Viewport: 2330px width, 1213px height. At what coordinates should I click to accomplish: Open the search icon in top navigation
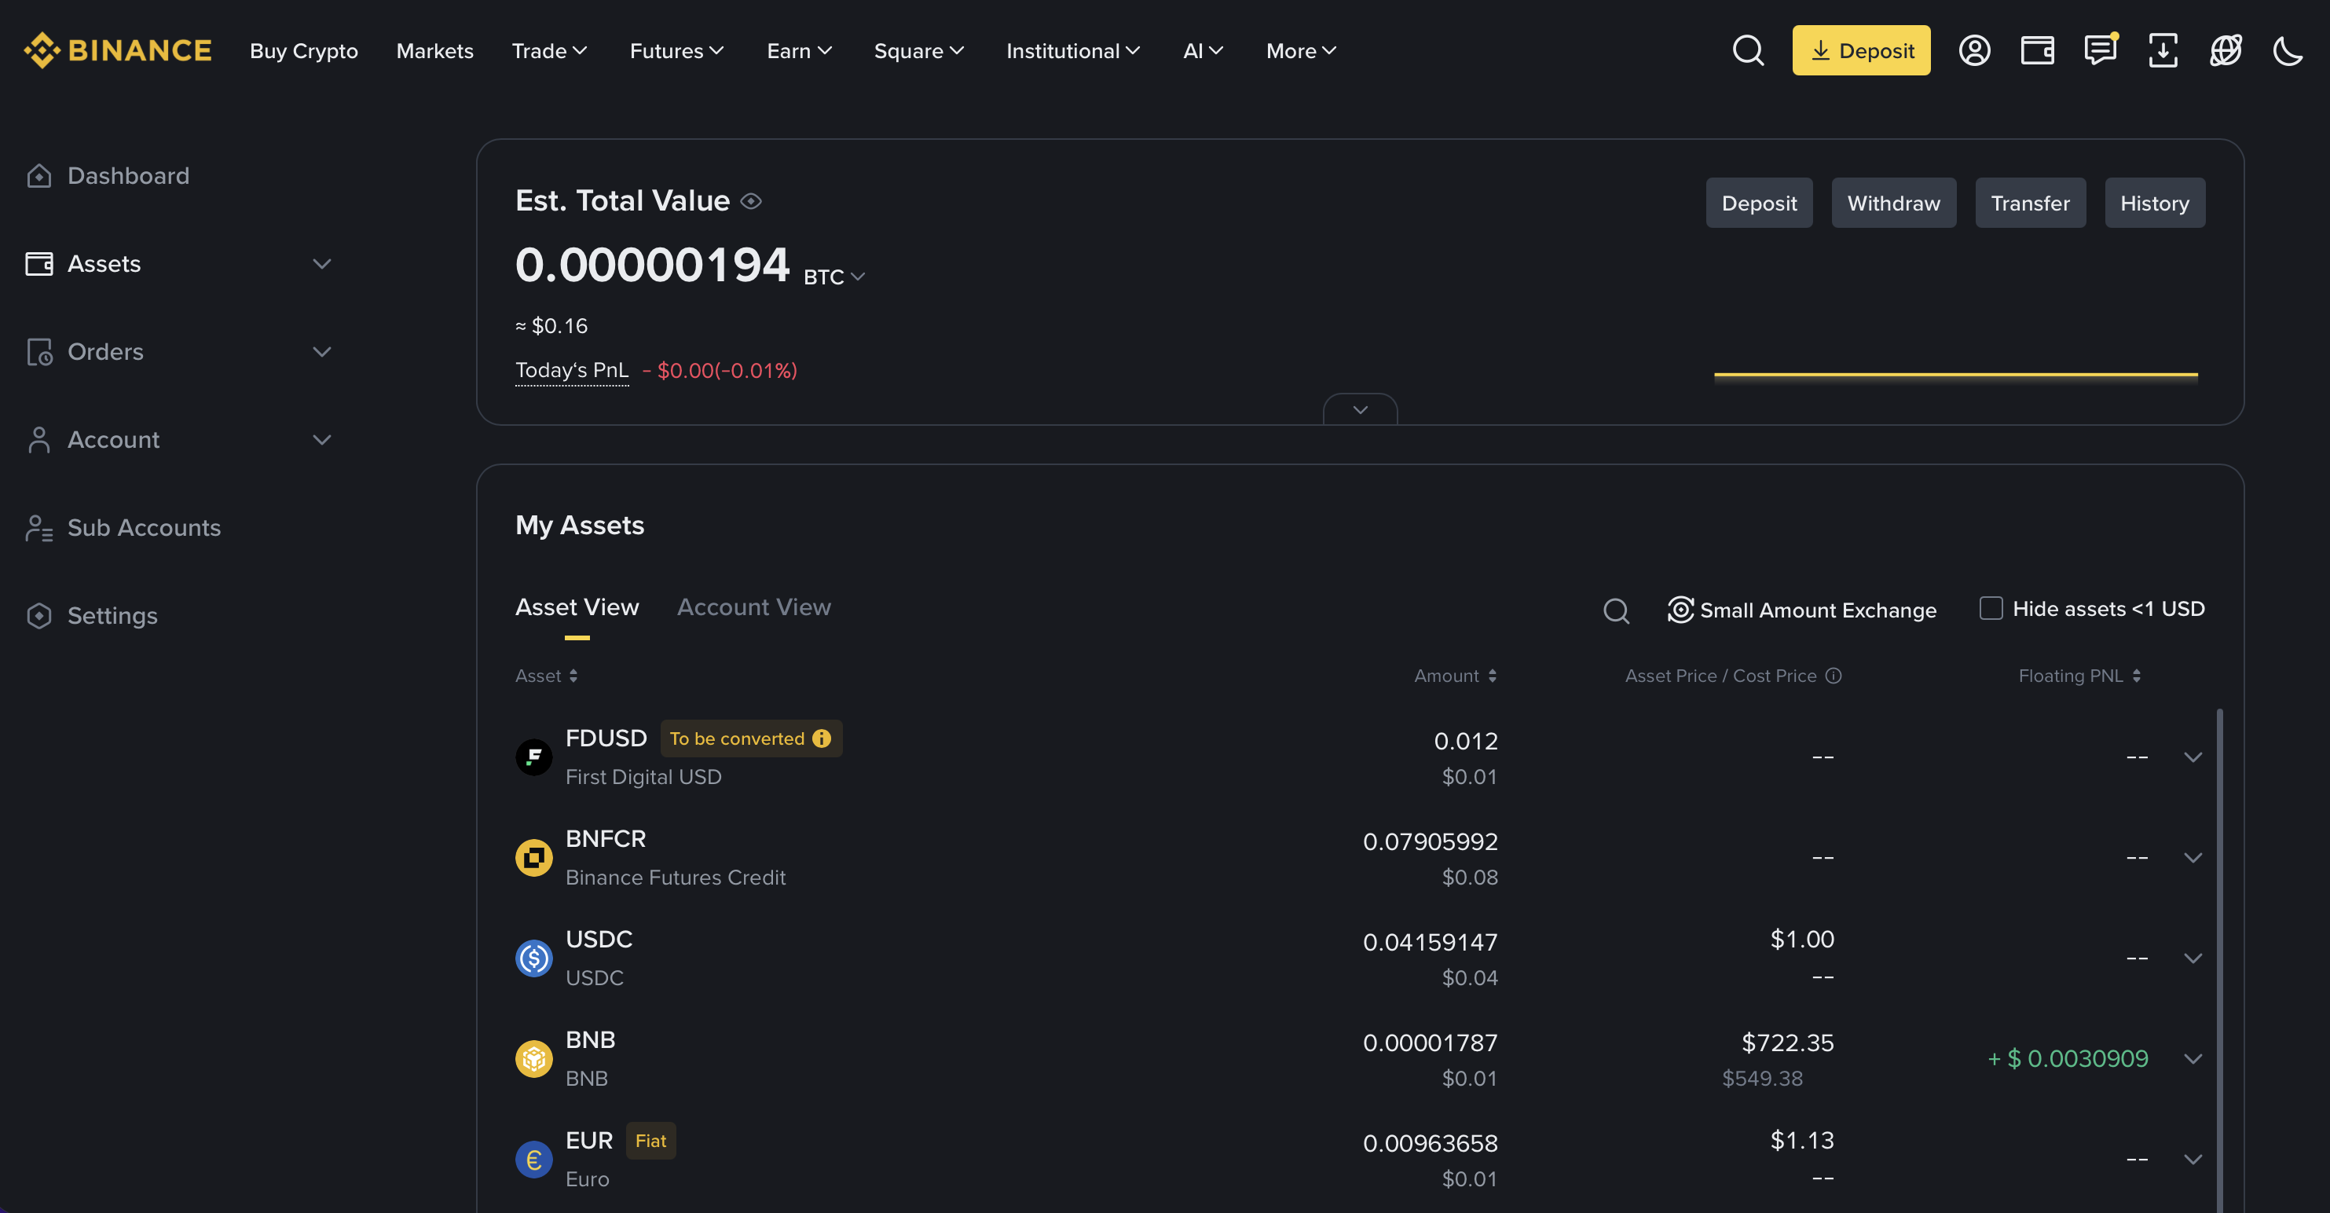click(x=1747, y=50)
